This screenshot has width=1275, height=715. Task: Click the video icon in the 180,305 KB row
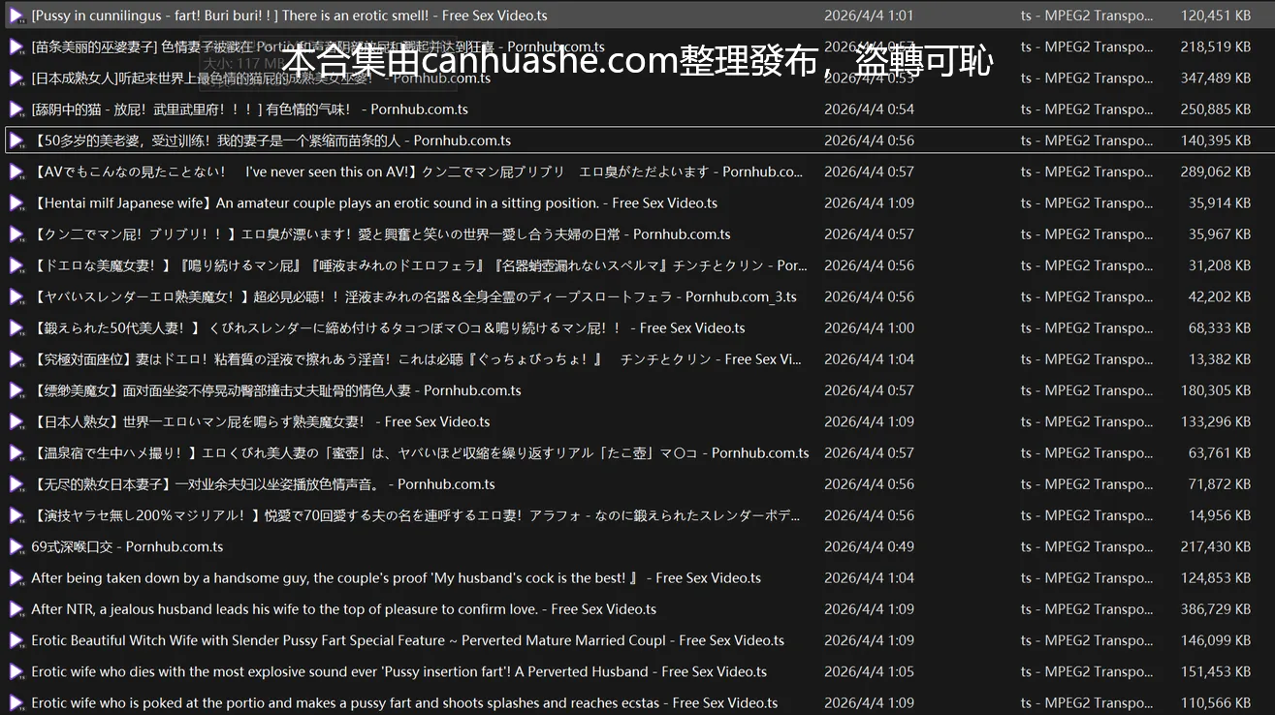pos(16,390)
